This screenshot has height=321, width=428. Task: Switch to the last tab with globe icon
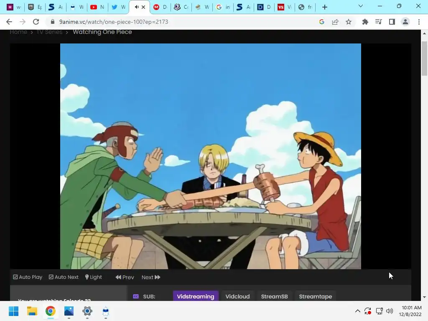point(305,7)
